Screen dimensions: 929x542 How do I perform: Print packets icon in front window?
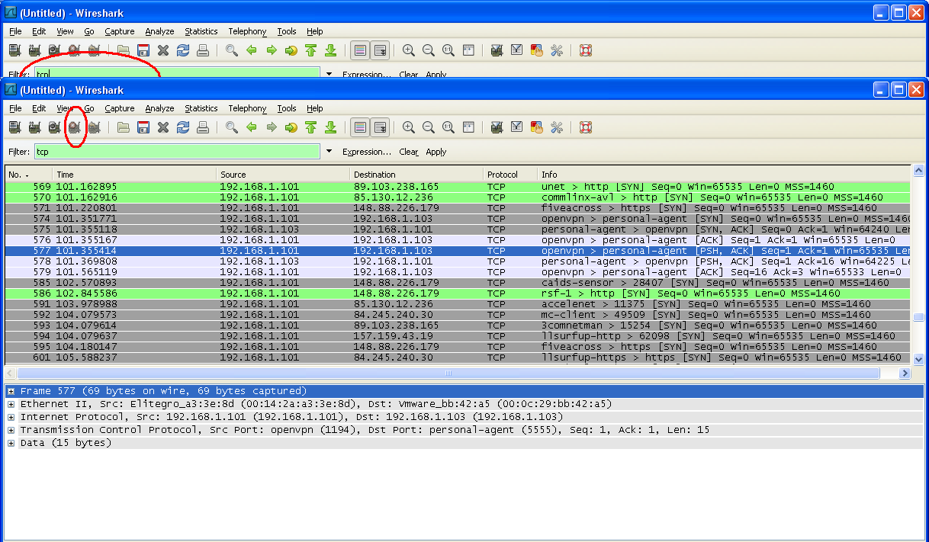tap(202, 127)
